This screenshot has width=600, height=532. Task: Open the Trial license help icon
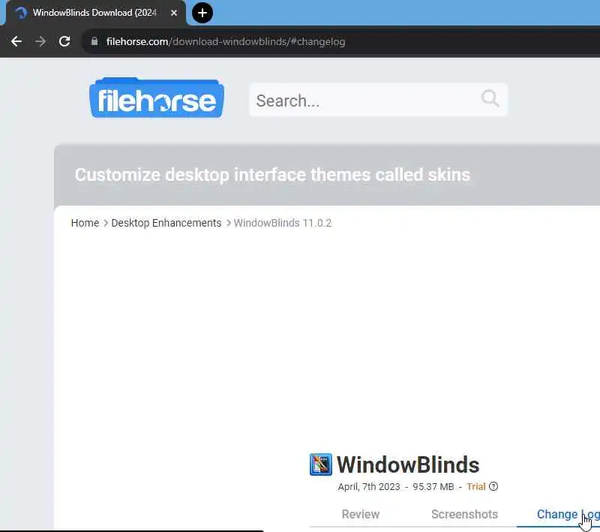[x=493, y=486]
